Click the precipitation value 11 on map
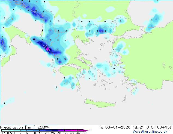The width and height of the screenshot is (173, 134). coord(50,31)
